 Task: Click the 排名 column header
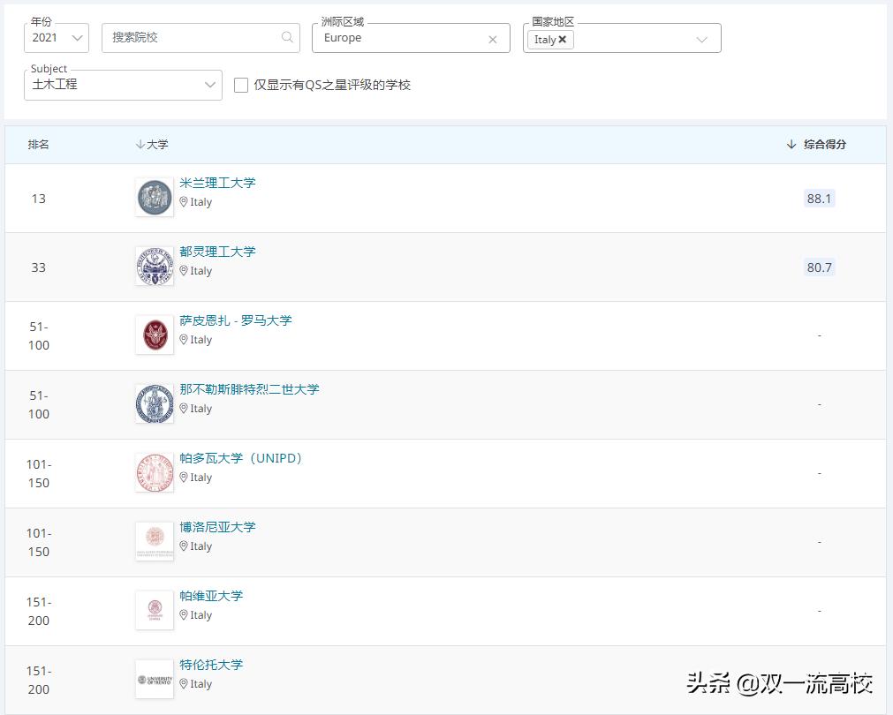pos(39,143)
